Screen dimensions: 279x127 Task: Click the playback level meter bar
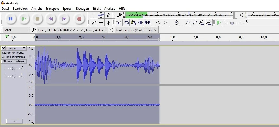263,15
